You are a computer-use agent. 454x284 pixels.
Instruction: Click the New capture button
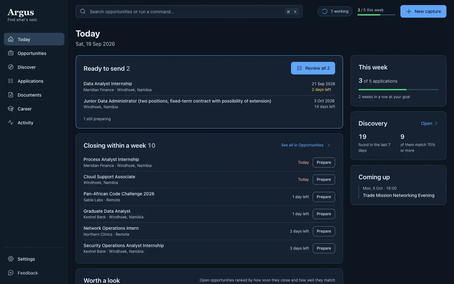tap(423, 11)
